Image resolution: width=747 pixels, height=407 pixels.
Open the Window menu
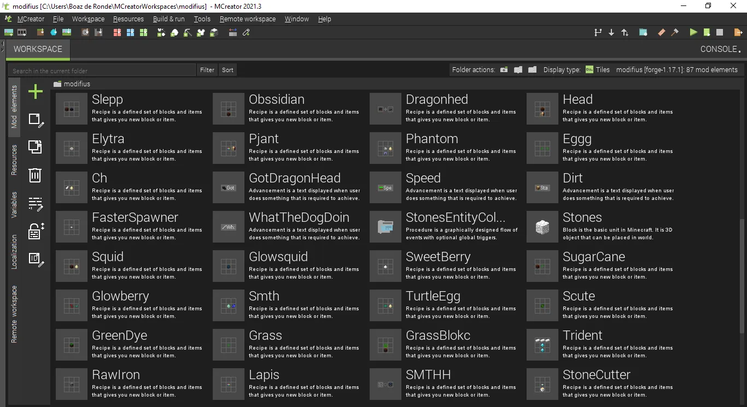tap(297, 19)
